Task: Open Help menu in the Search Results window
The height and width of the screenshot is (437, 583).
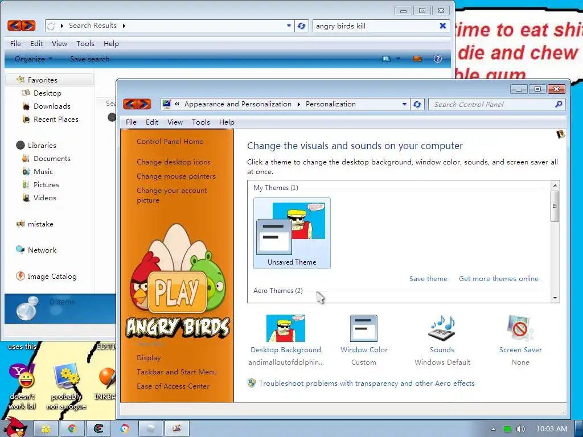Action: pos(111,43)
